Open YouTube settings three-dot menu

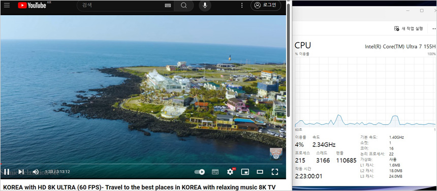coord(242,5)
